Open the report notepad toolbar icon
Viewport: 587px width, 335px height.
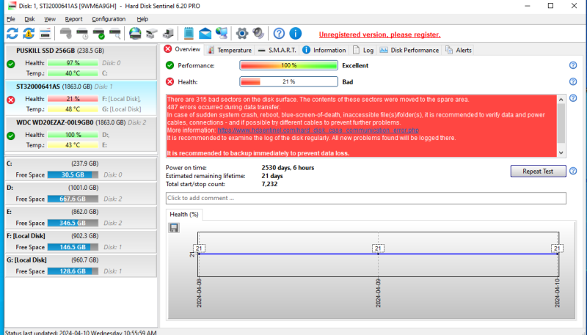[189, 34]
